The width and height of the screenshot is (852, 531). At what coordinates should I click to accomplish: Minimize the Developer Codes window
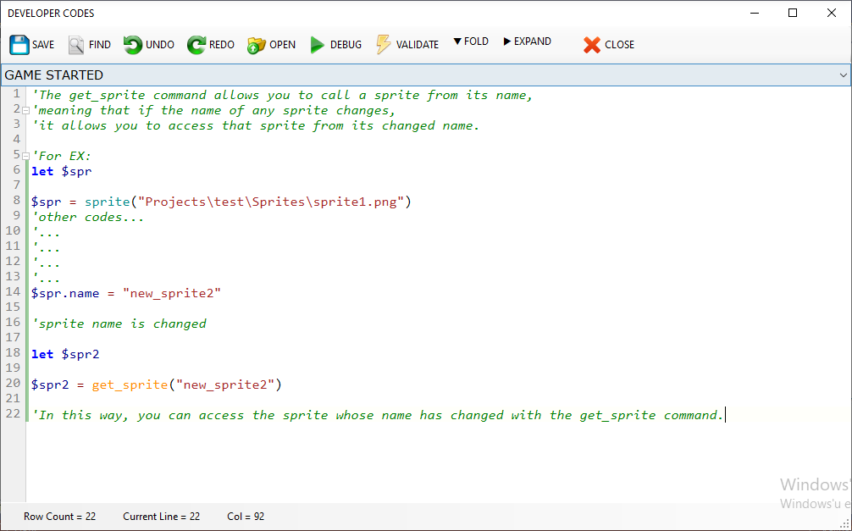[754, 13]
